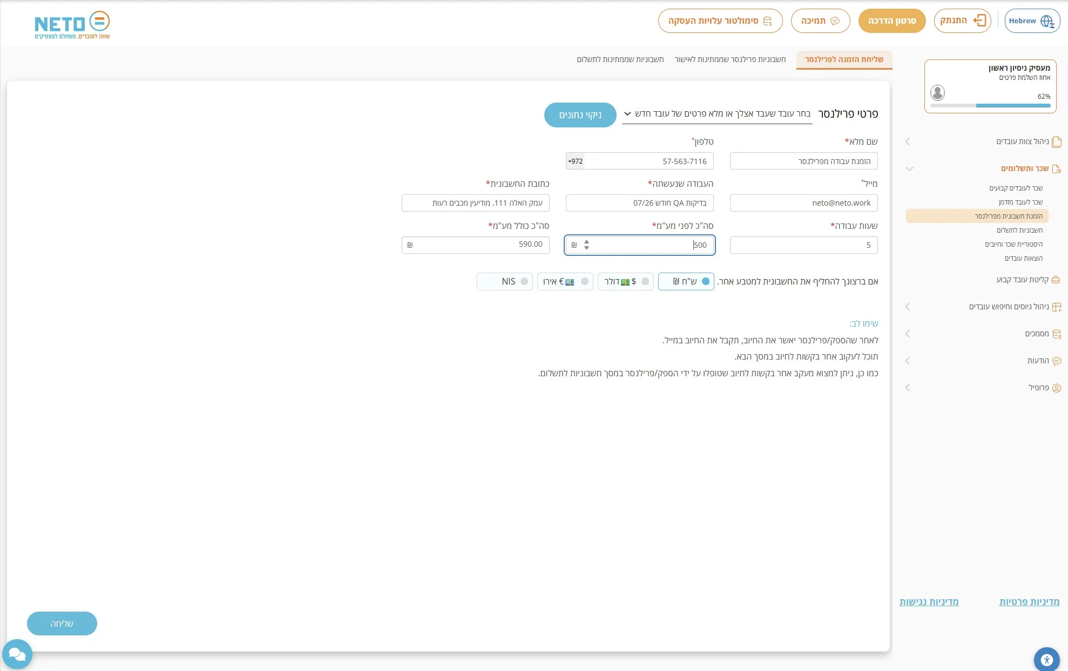The height and width of the screenshot is (671, 1068).
Task: Open the freelancer selection dropdown
Action: 717,114
